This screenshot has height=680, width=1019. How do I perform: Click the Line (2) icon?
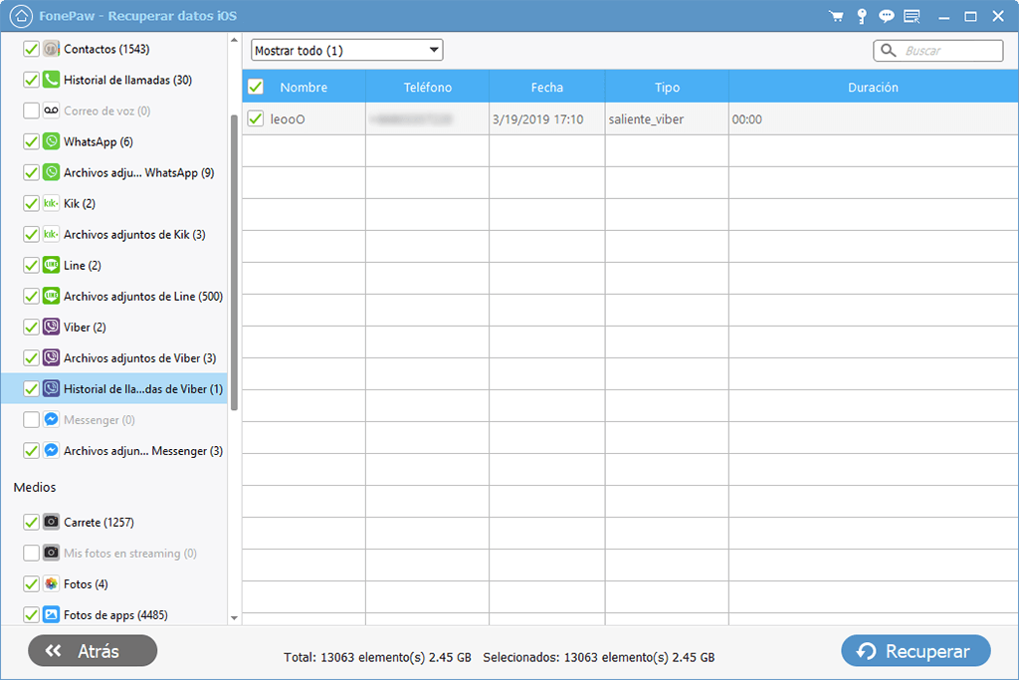pyautogui.click(x=52, y=265)
